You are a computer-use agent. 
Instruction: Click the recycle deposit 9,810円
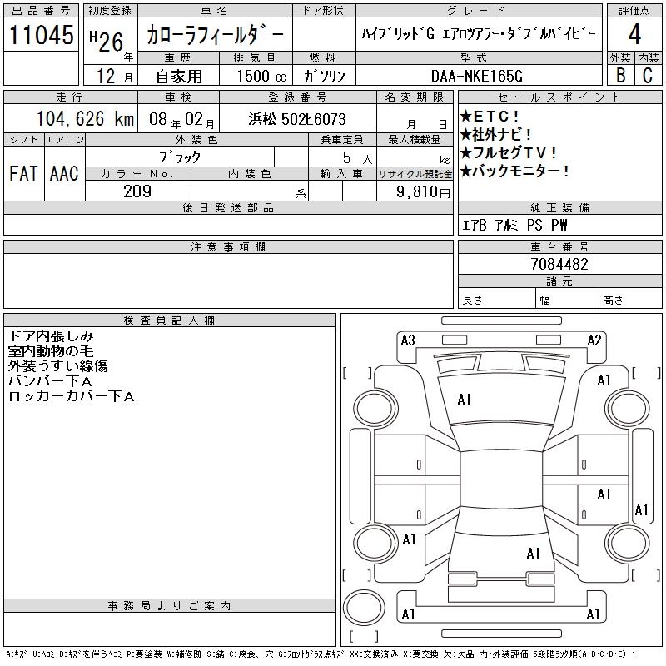[423, 192]
